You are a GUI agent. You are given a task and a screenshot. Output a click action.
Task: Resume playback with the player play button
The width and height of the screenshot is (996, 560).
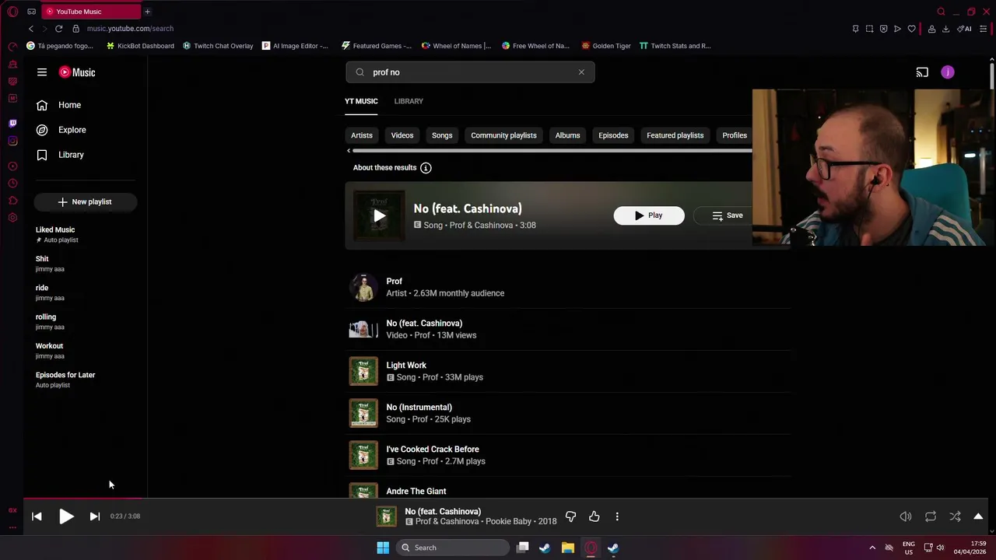click(x=66, y=516)
